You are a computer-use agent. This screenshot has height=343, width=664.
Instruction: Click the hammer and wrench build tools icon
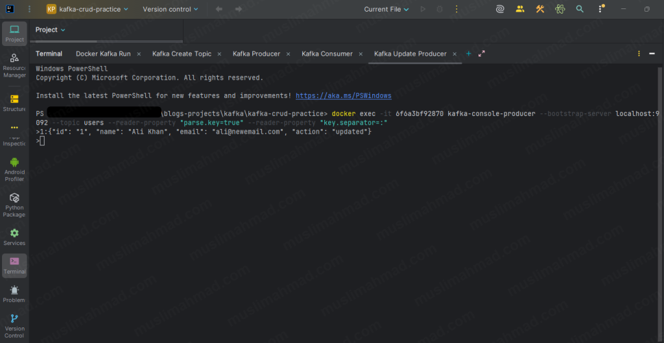pos(540,9)
